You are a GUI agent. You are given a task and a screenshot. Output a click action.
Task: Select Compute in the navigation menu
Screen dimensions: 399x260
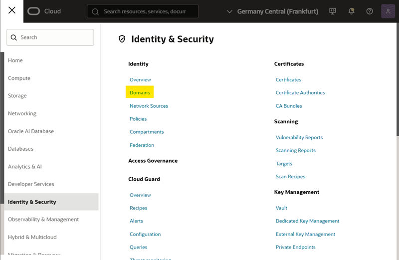19,78
